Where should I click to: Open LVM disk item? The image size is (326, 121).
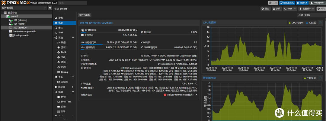click(x=65, y=97)
